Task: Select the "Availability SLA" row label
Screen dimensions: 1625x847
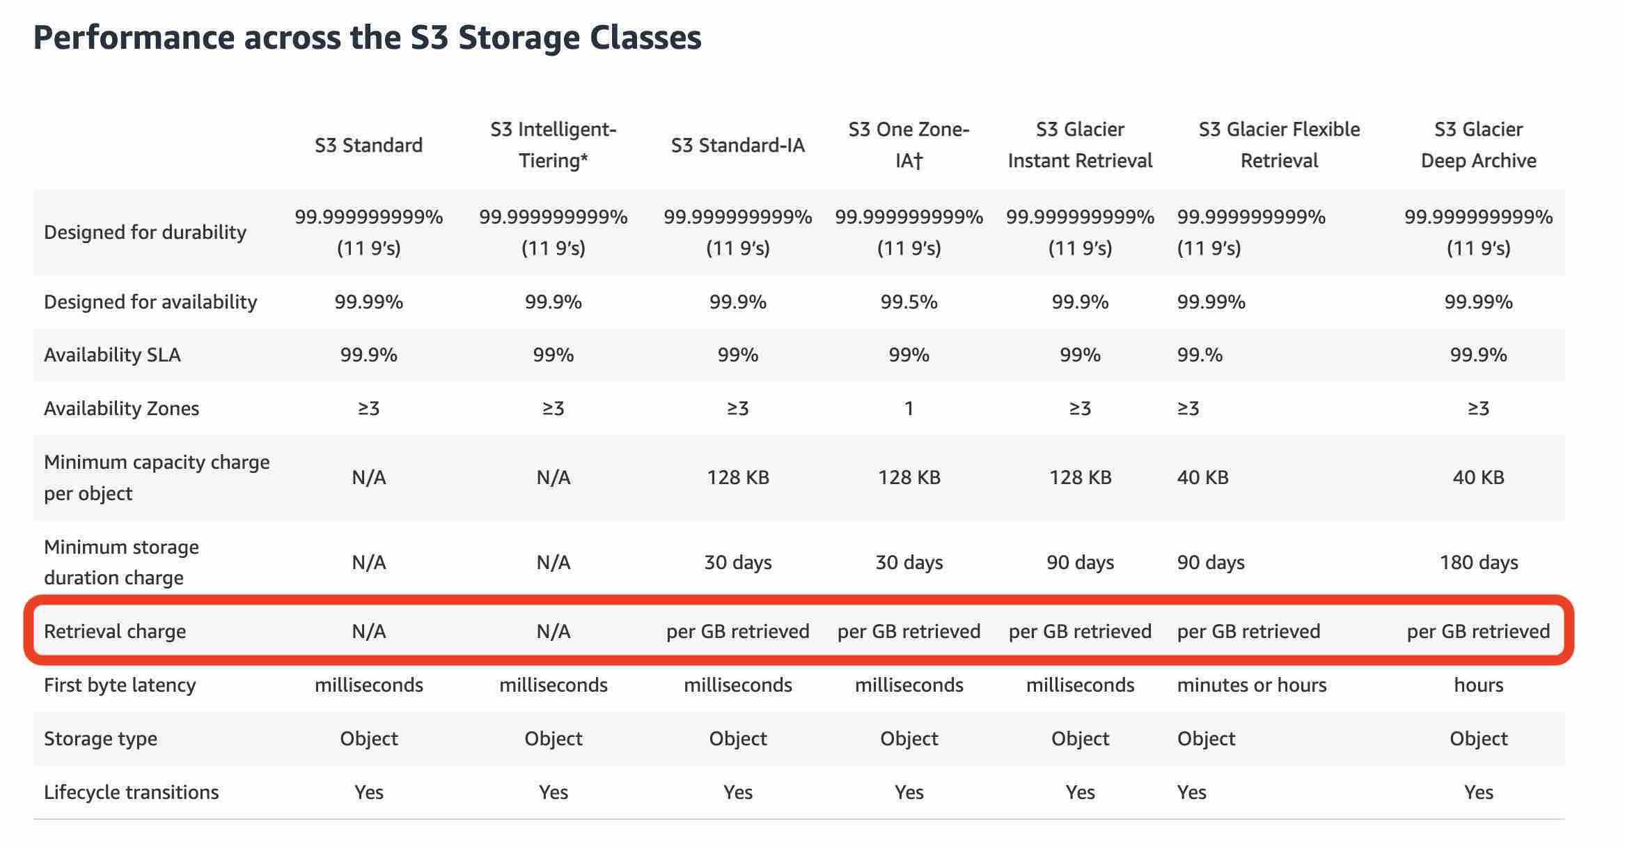Action: point(112,355)
